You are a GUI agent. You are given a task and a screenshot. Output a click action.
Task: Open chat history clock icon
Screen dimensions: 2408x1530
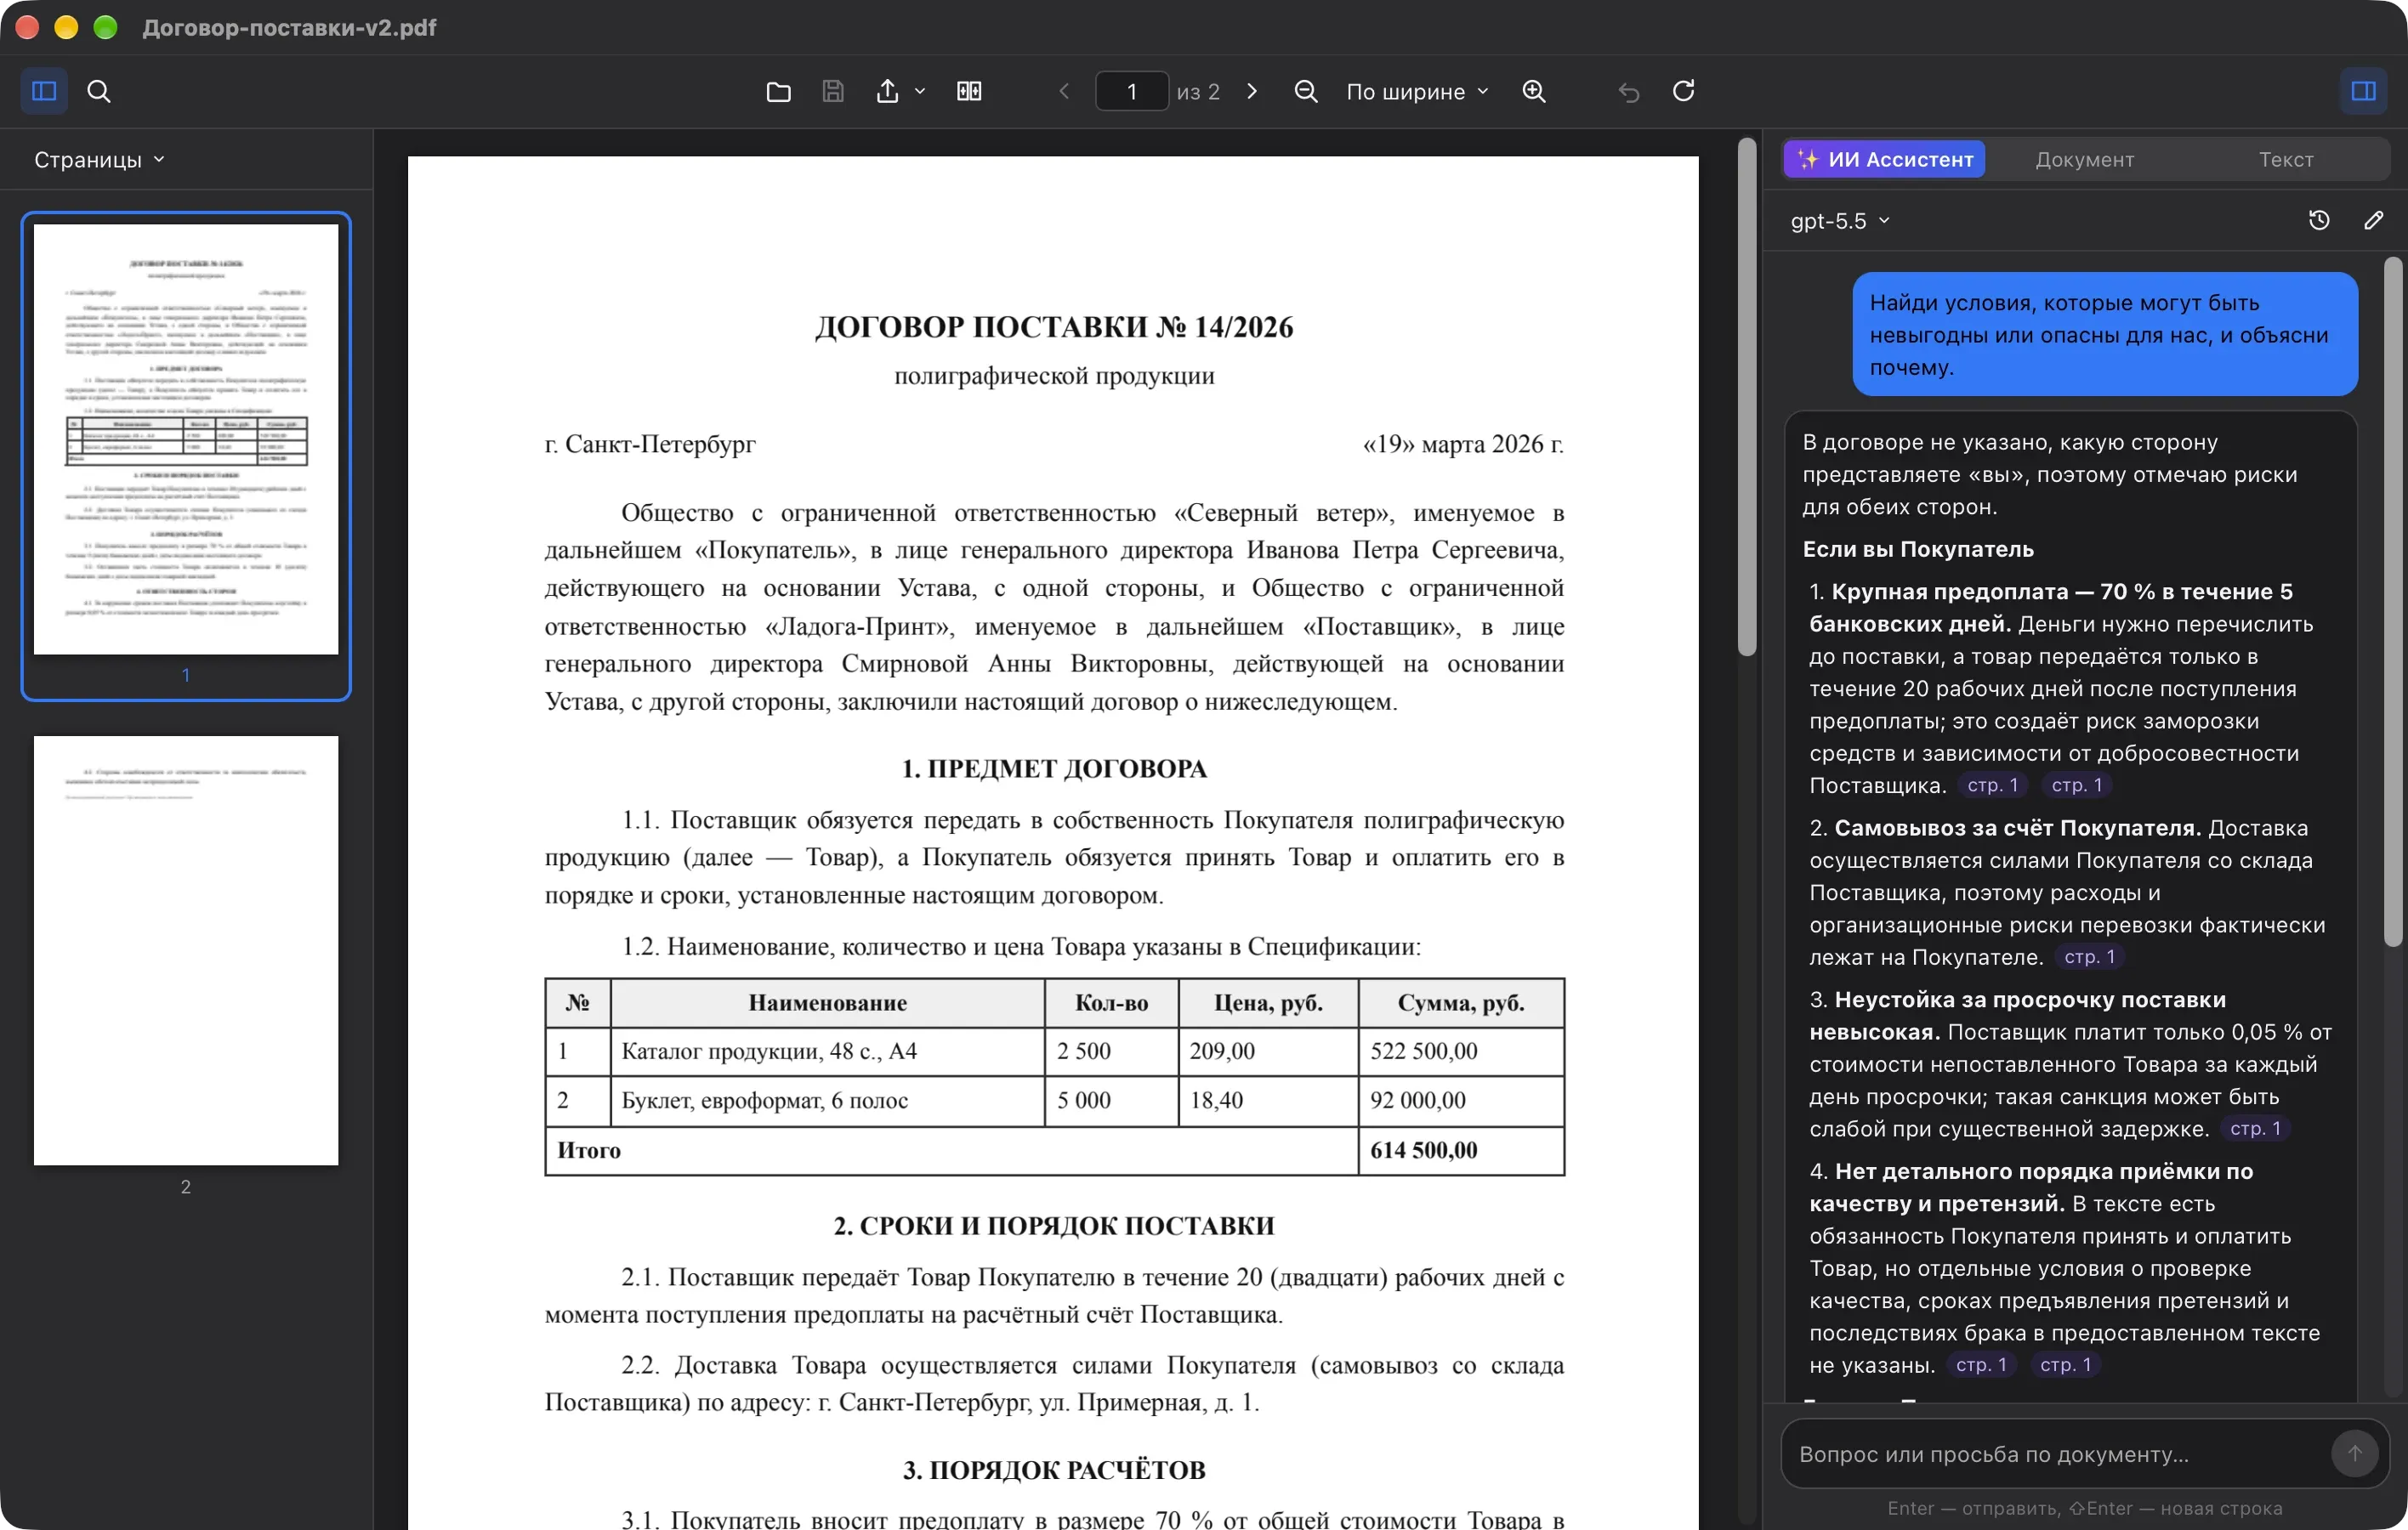point(2319,220)
